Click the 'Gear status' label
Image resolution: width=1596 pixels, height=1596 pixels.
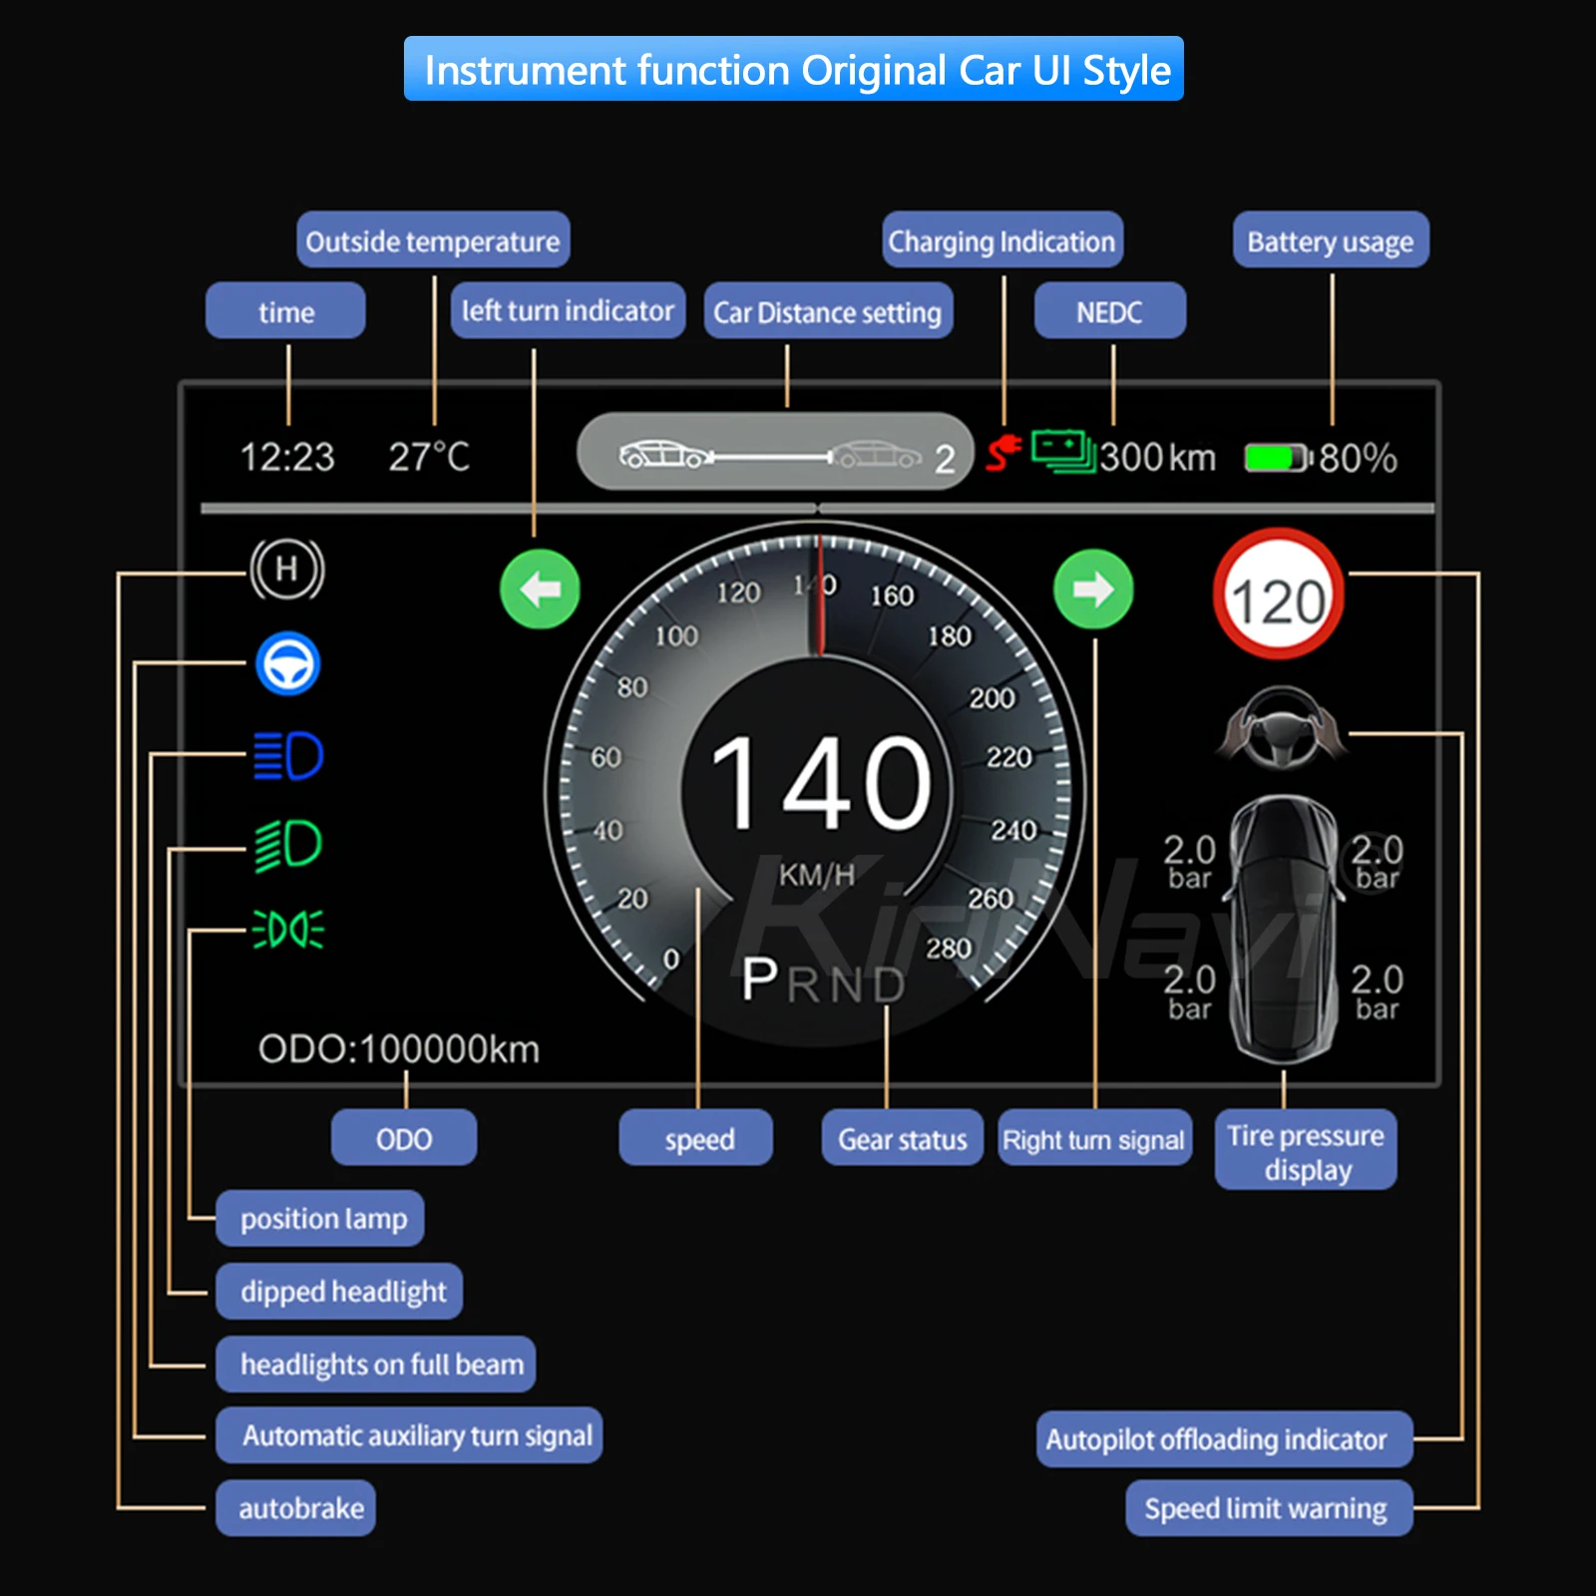pos(903,1137)
